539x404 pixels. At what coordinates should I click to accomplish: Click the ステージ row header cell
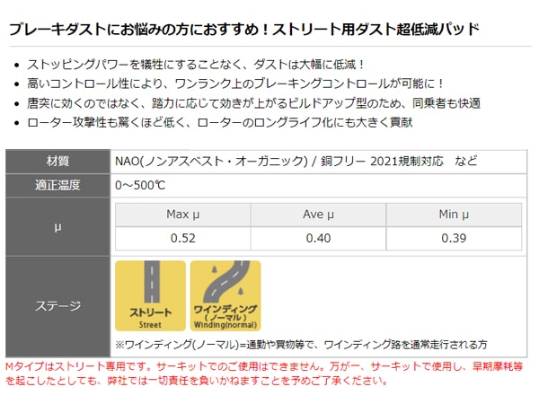point(57,306)
